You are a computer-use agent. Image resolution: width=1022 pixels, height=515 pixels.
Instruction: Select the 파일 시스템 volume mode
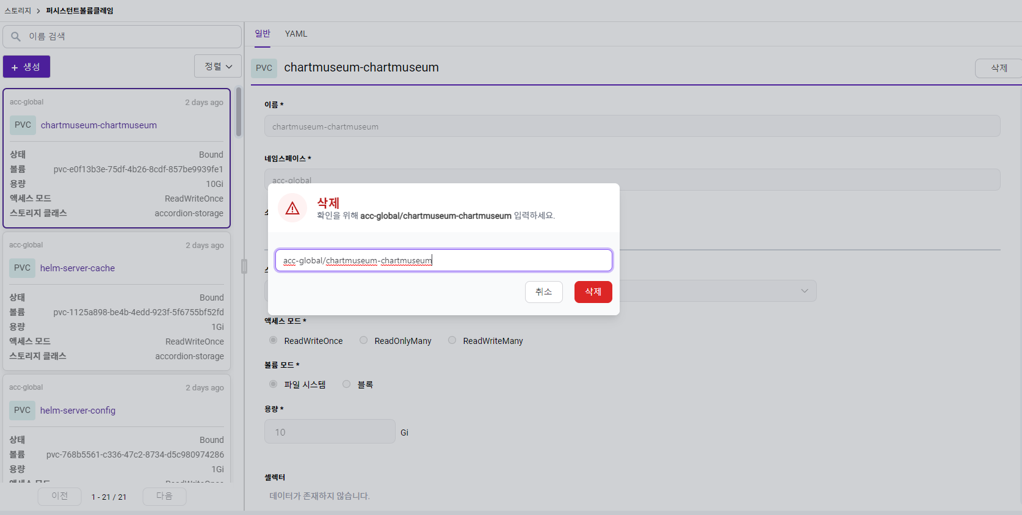pyautogui.click(x=274, y=384)
